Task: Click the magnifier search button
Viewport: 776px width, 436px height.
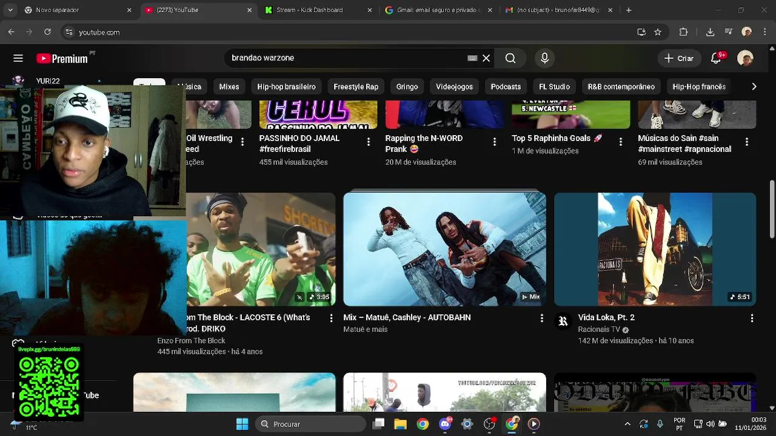Action: [510, 58]
